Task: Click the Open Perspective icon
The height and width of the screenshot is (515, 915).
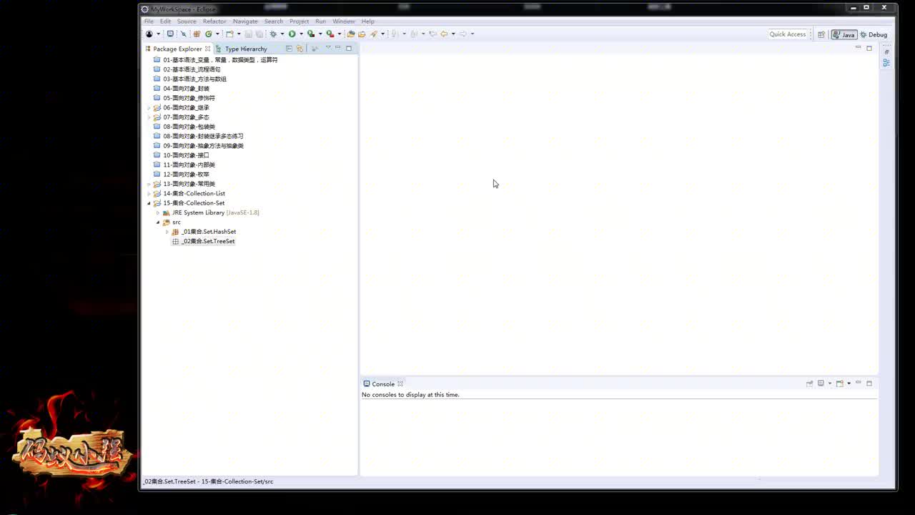Action: 821,34
